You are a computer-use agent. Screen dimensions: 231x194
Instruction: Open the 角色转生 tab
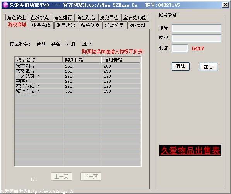(x=17, y=18)
